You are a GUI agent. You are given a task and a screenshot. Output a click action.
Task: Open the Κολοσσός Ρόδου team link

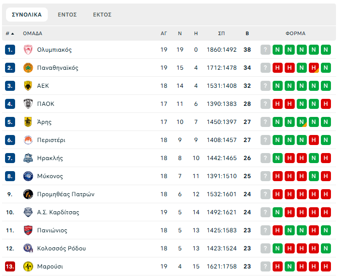point(61,248)
